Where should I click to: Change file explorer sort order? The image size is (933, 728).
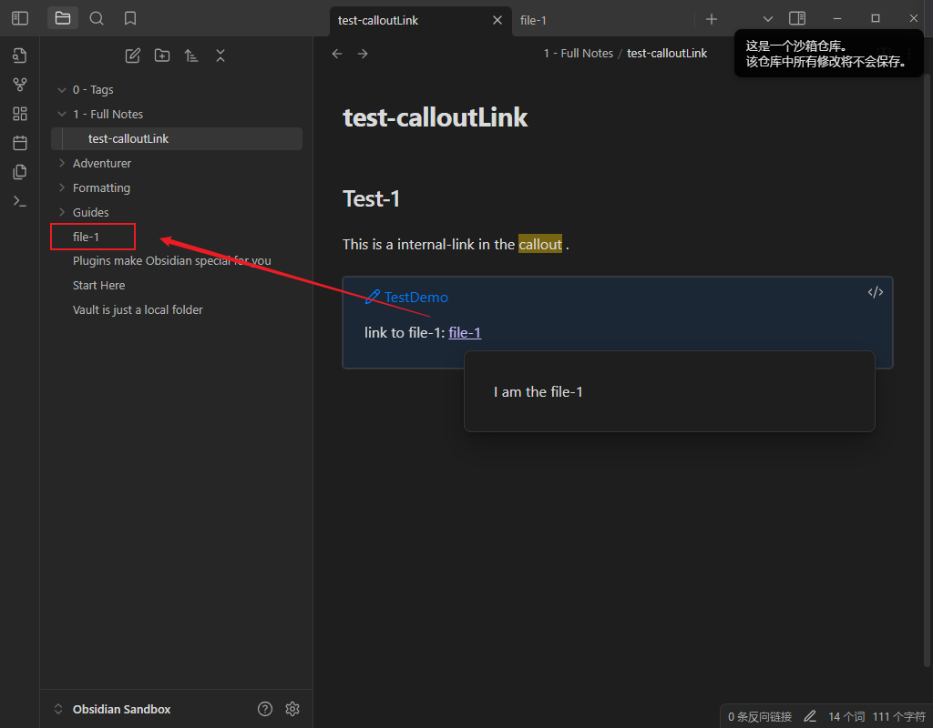point(191,56)
